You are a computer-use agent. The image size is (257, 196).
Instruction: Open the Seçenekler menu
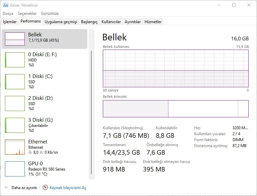(x=27, y=14)
